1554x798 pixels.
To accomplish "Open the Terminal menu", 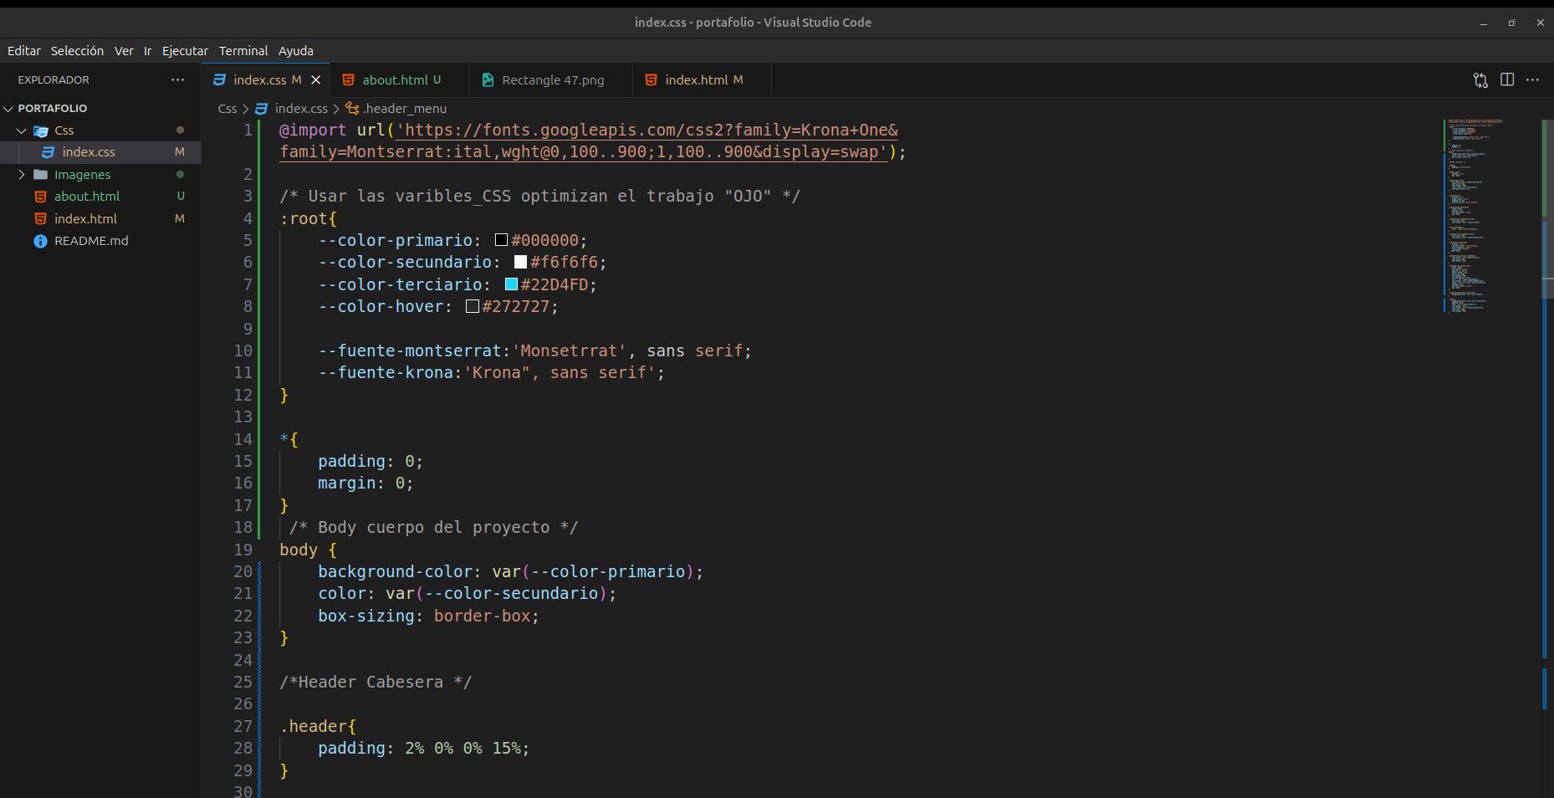I will tap(243, 50).
